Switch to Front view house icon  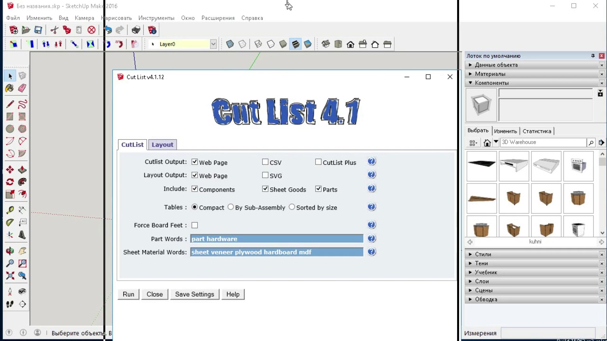coord(350,44)
